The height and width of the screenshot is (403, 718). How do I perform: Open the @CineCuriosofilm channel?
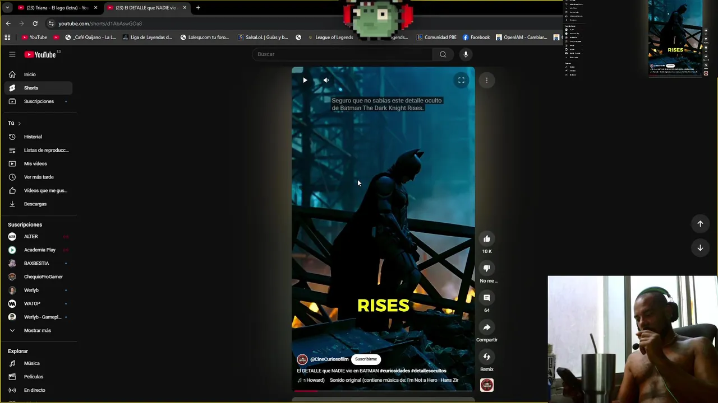coord(329,359)
